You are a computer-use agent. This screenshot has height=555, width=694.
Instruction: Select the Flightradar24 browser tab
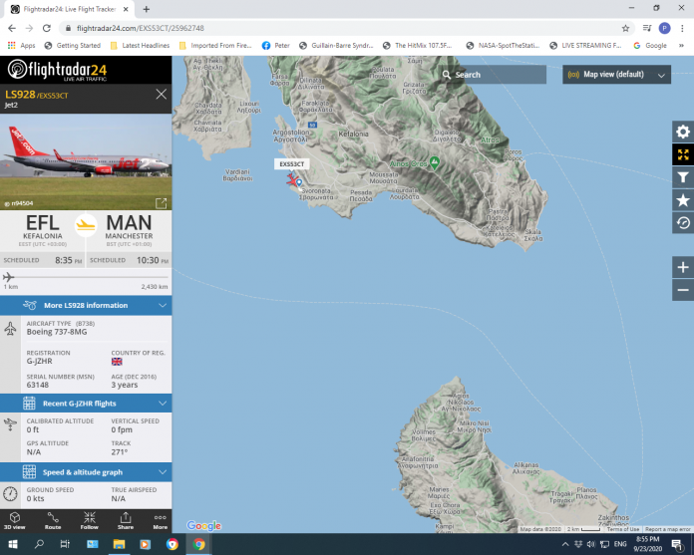69,9
